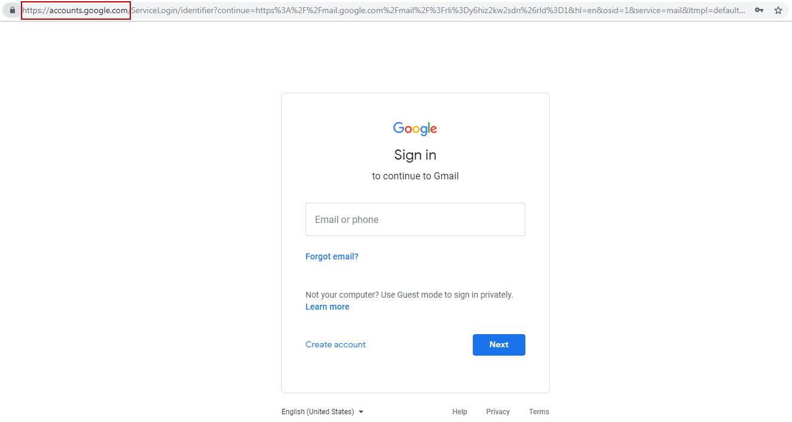Click the accounts.google.com domain in the address bar
This screenshot has height=422, width=792.
click(88, 10)
